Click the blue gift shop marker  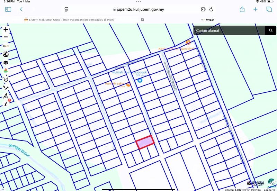click(x=140, y=80)
